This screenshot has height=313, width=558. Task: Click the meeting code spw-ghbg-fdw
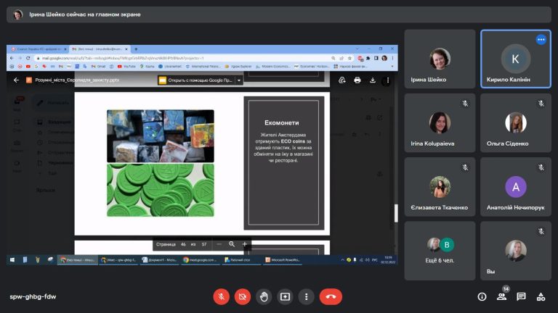pos(33,296)
